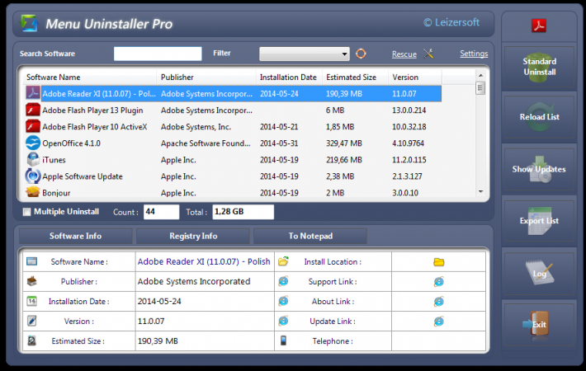Click the Bonjour row icon
This screenshot has height=371, width=586.
33,192
